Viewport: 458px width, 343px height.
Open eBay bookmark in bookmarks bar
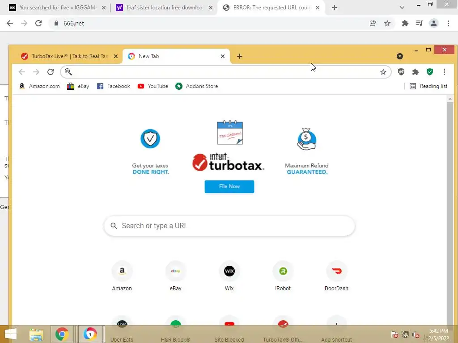[78, 86]
